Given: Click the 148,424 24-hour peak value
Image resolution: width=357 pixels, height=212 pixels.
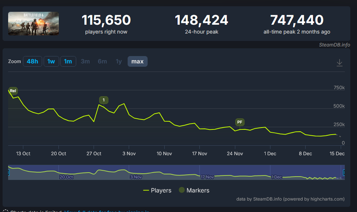Looking at the screenshot, I should coord(202,20).
